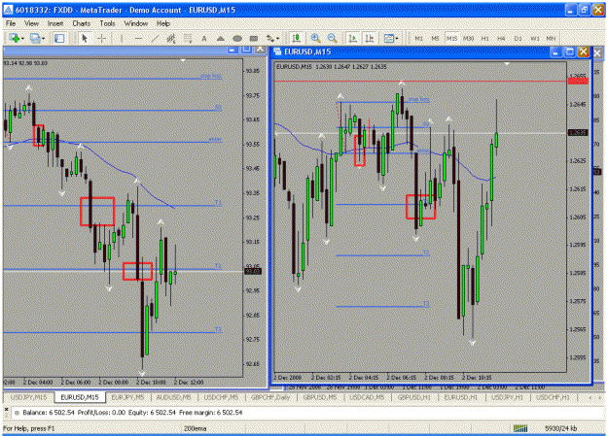Switch to USDCAD,M5 chart tab
Image resolution: width=608 pixels, height=436 pixels.
367,397
